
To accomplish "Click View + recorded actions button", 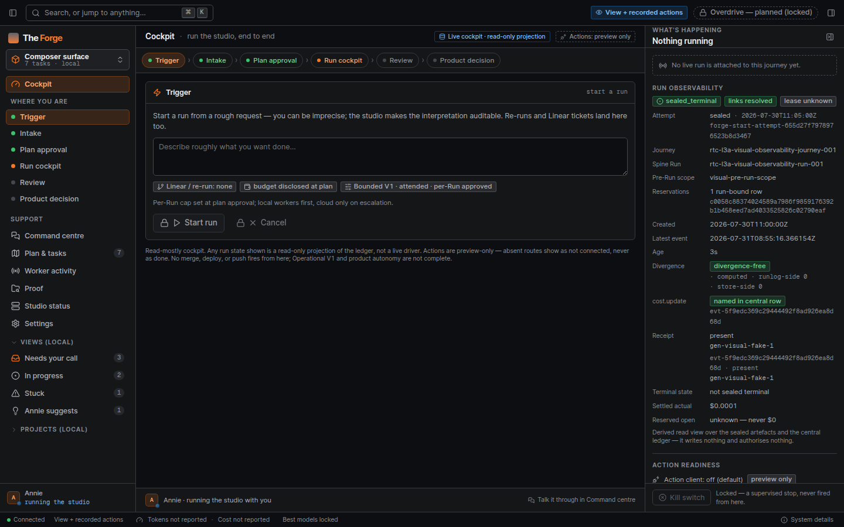I will 639,12.
